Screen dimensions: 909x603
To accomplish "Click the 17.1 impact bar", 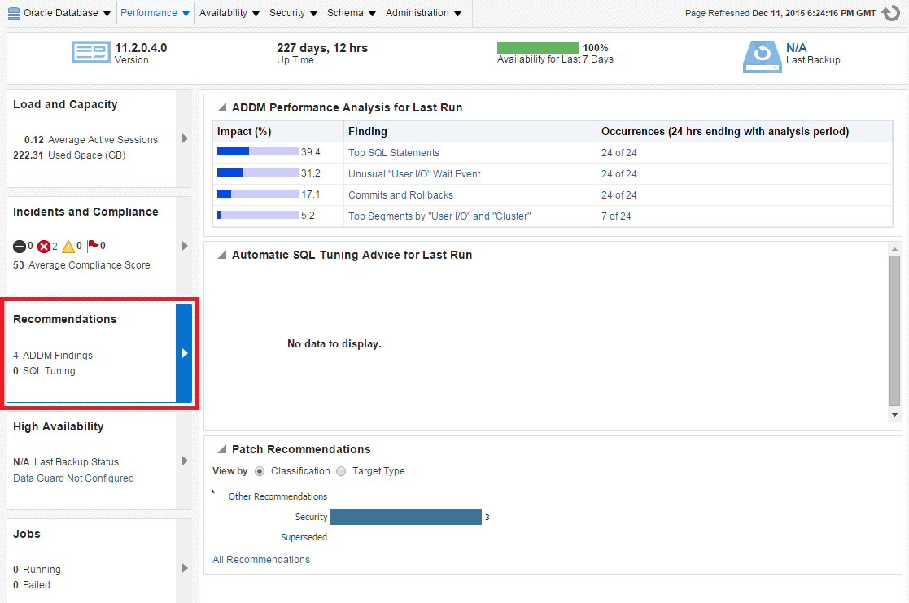I will point(257,194).
